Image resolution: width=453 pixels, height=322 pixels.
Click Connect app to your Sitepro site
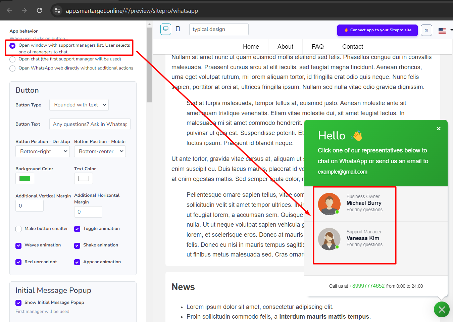(377, 30)
